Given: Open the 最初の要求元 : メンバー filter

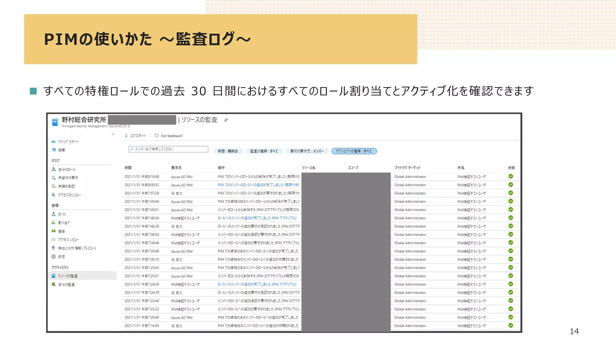Looking at the screenshot, I should coord(307,151).
